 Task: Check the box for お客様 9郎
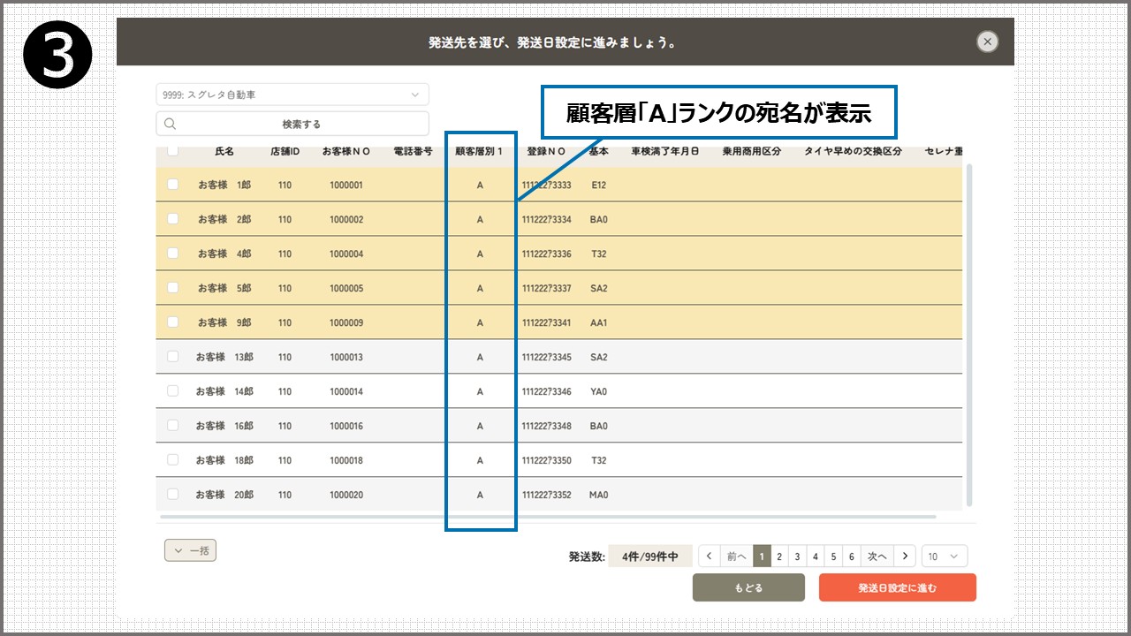coord(173,322)
